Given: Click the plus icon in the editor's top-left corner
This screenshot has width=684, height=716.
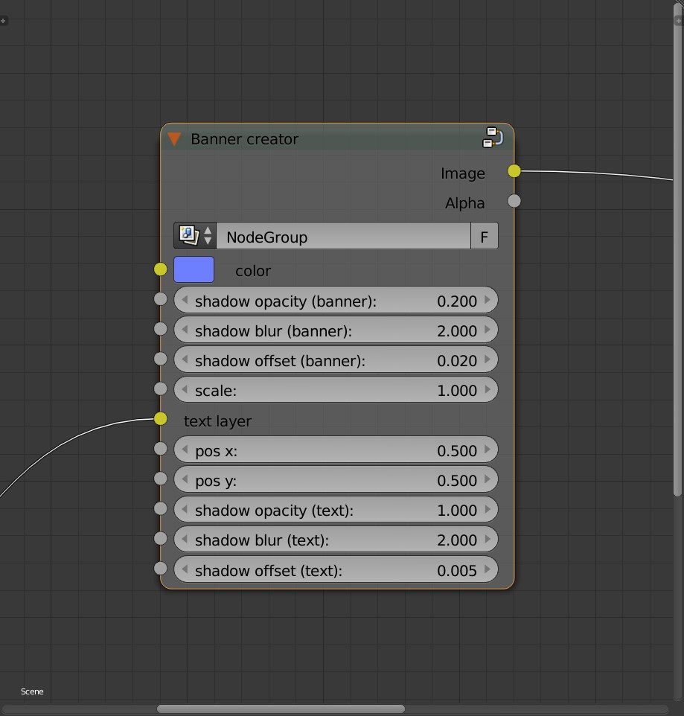Looking at the screenshot, I should (4, 21).
